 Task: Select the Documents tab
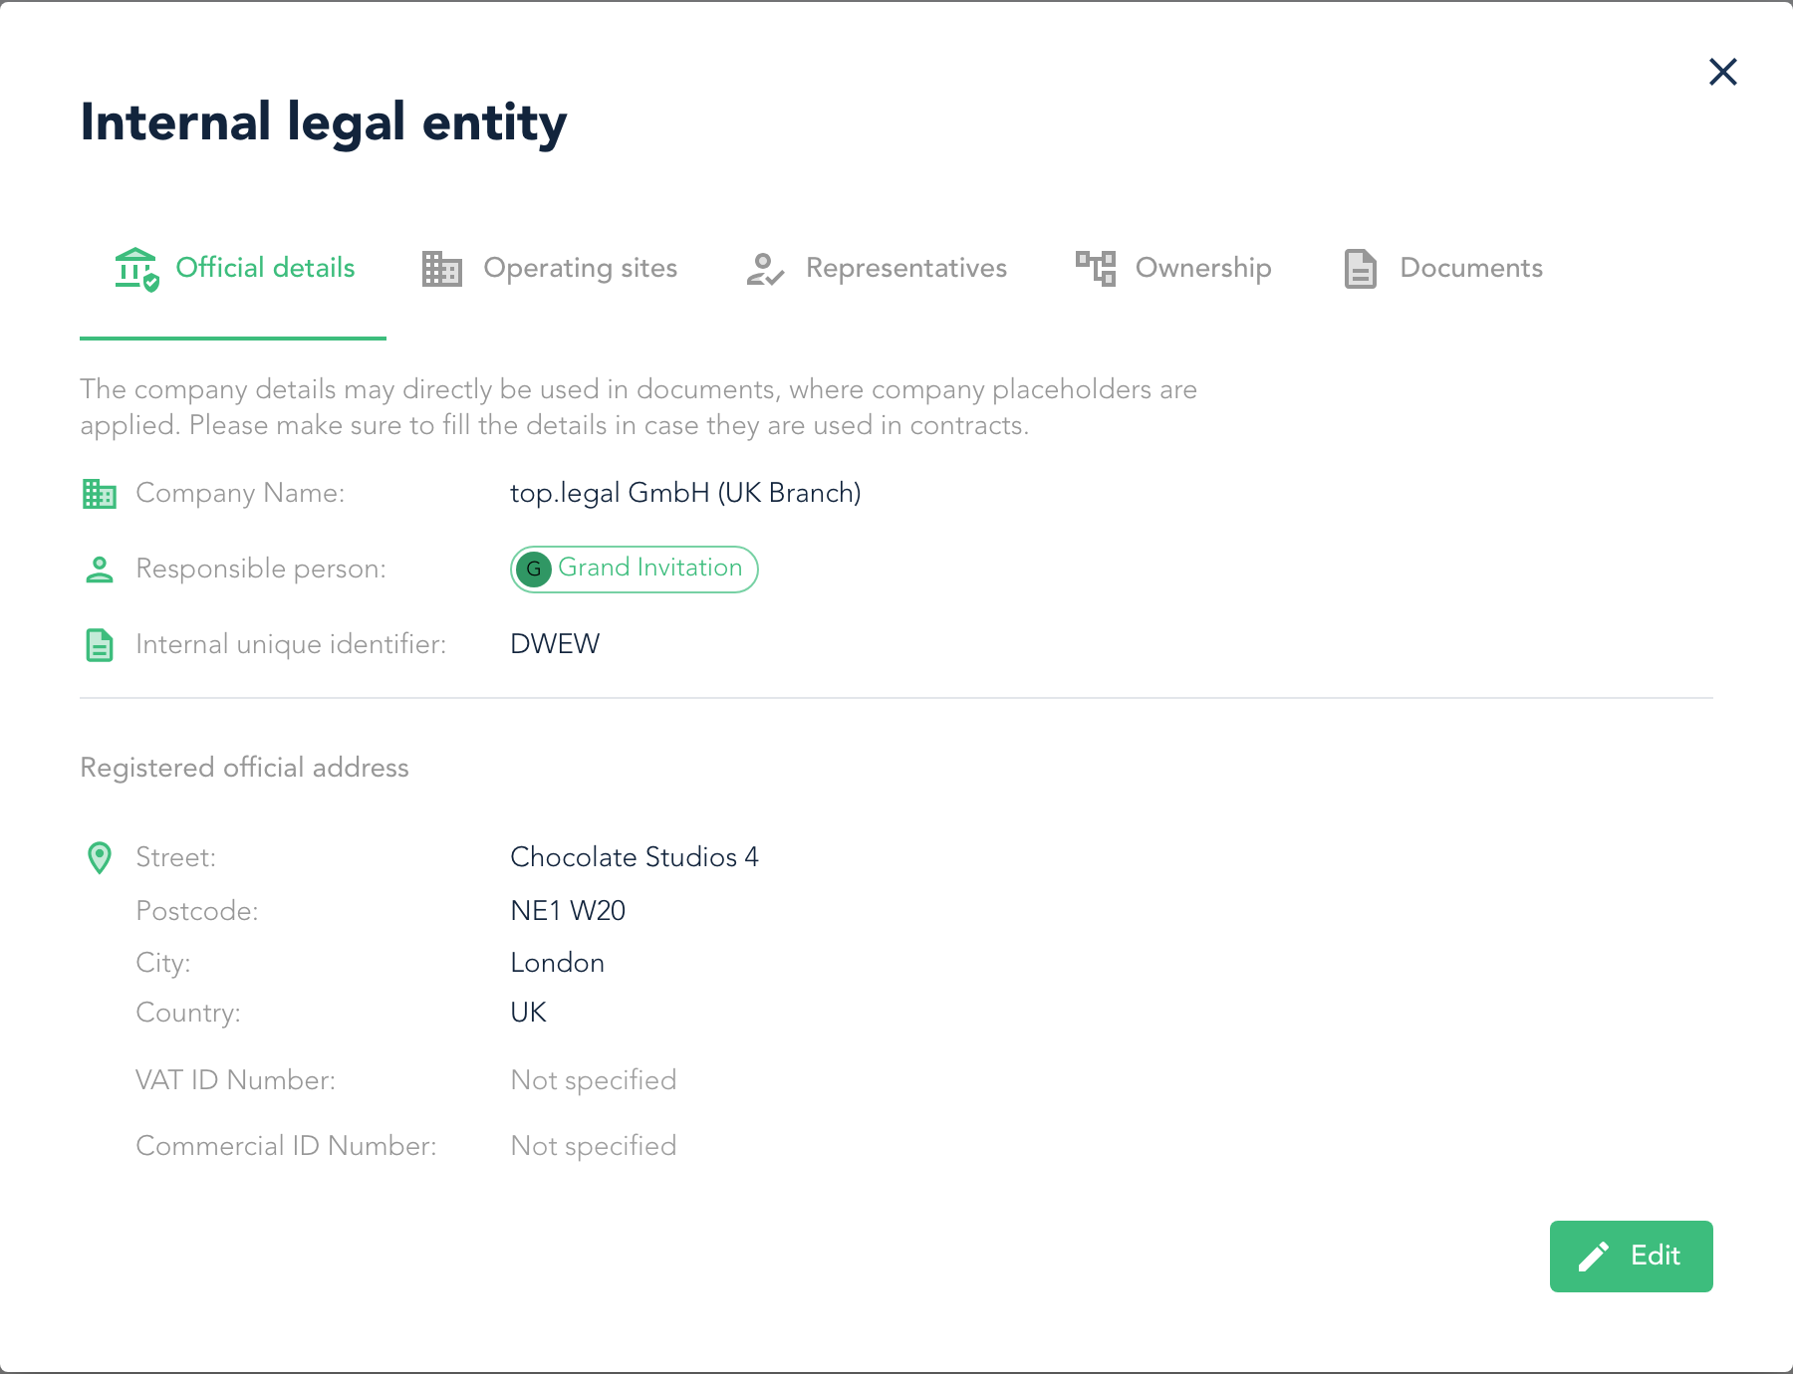1441,268
